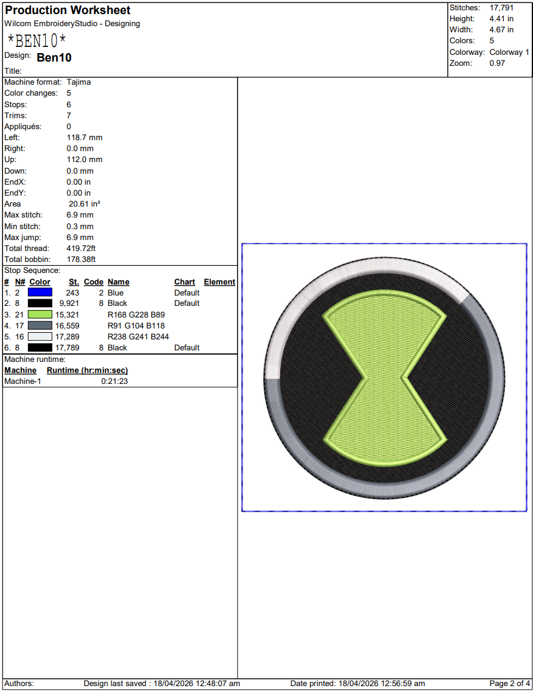Click the Colorway 1 value

pos(509,52)
